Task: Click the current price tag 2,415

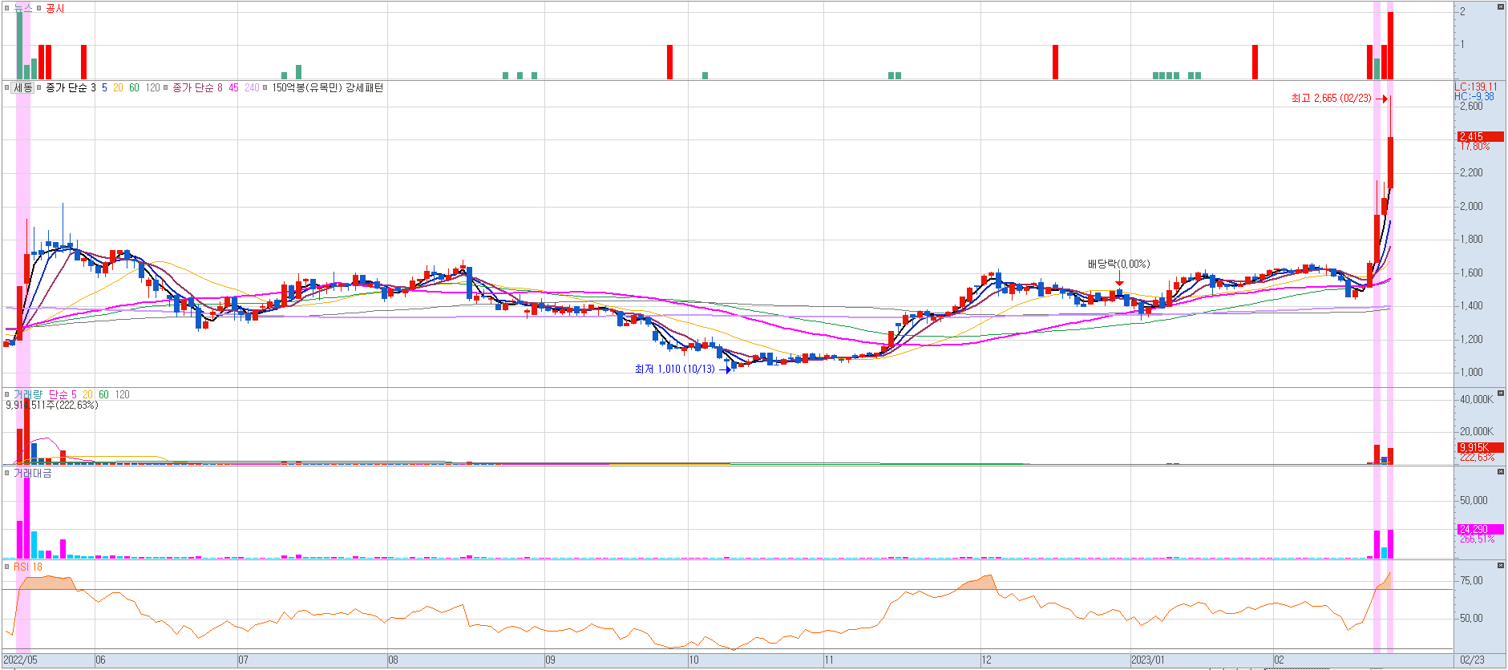Action: (x=1480, y=136)
